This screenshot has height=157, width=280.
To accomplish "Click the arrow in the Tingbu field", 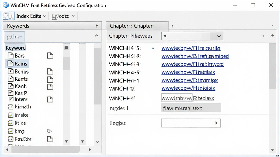I will [217, 123].
